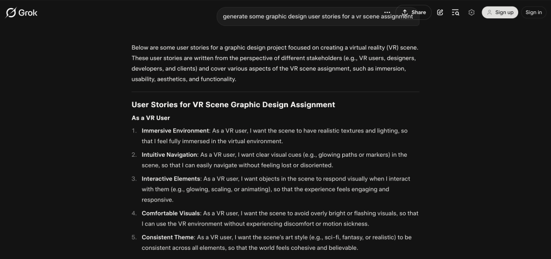
Task: Share this conversation
Action: (x=414, y=12)
